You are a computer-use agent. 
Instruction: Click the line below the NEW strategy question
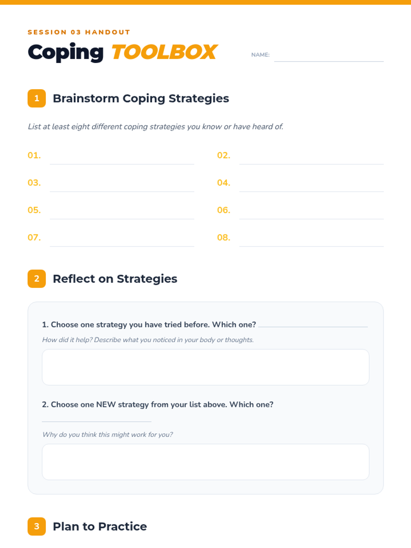[97, 418]
